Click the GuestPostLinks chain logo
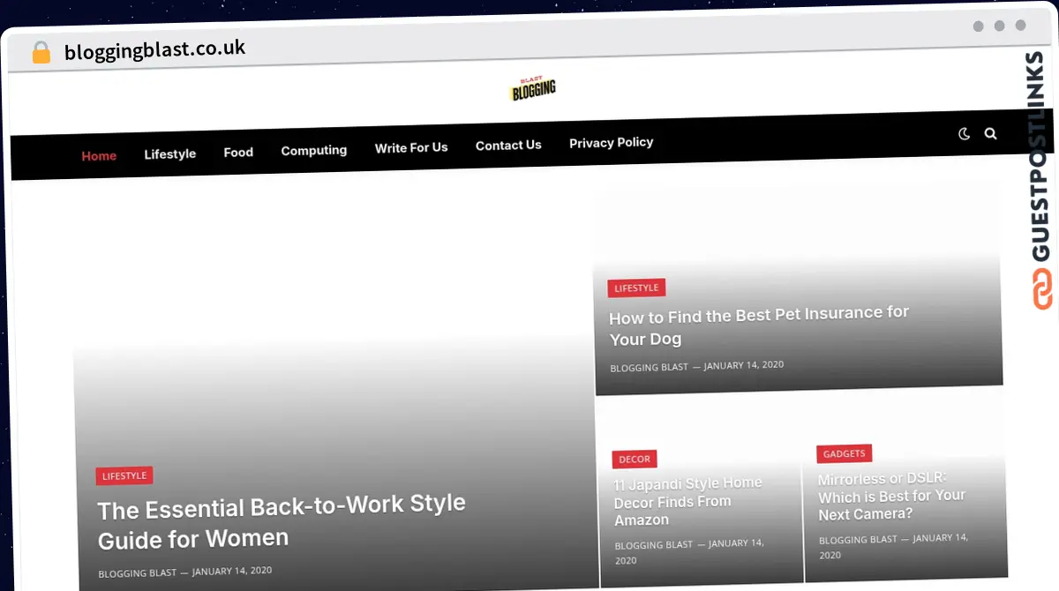The height and width of the screenshot is (591, 1059). [1042, 289]
